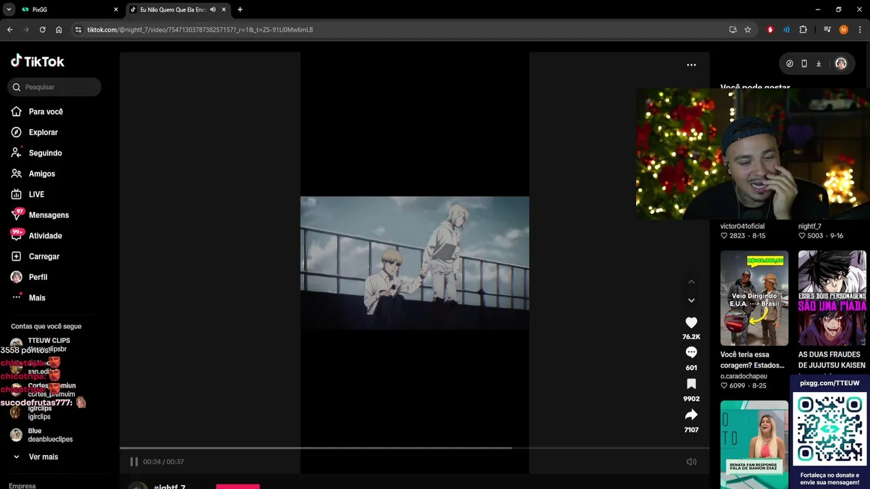Bookmark this page with star icon
The image size is (870, 489).
[x=748, y=30]
